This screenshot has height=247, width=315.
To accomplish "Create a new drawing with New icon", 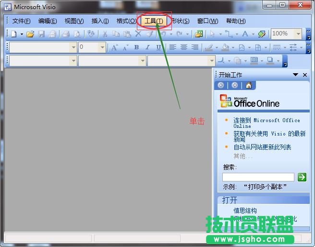I will 13,34.
